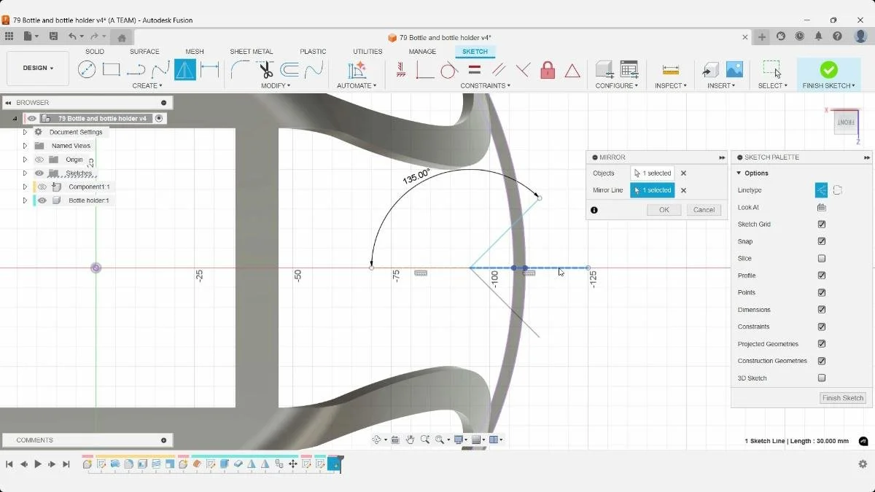Image resolution: width=875 pixels, height=492 pixels.
Task: Apply the Tangent constraint
Action: coord(448,70)
